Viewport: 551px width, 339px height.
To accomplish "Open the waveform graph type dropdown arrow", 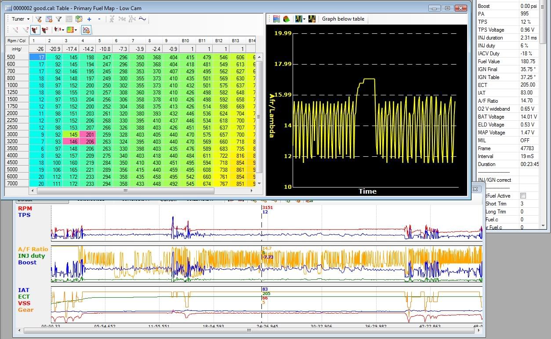I will point(304,19).
